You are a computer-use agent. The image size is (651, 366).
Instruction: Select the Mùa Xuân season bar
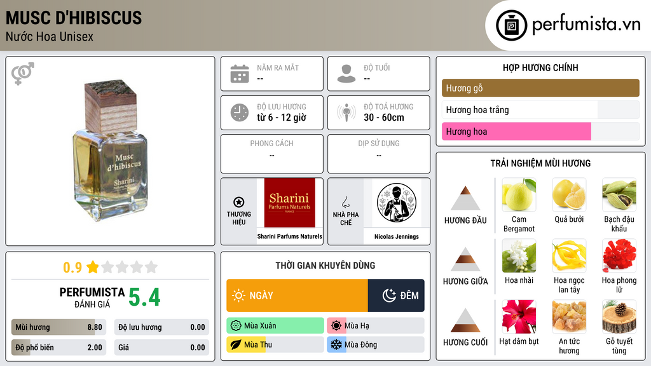275,325
